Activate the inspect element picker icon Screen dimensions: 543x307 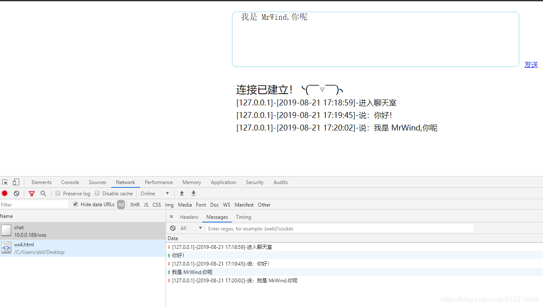[x=5, y=182]
